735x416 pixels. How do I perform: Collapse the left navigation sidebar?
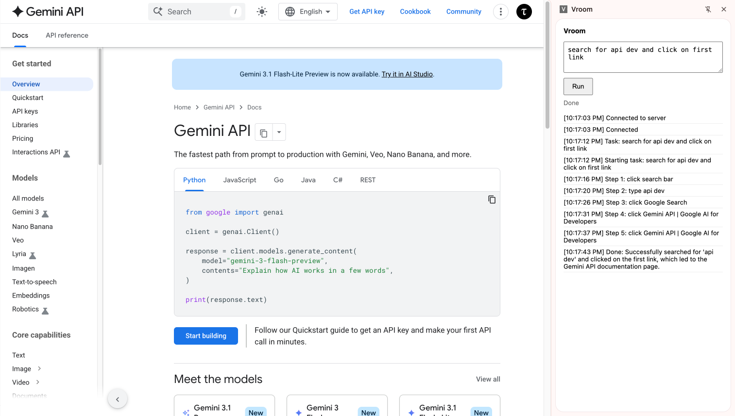[117, 399]
